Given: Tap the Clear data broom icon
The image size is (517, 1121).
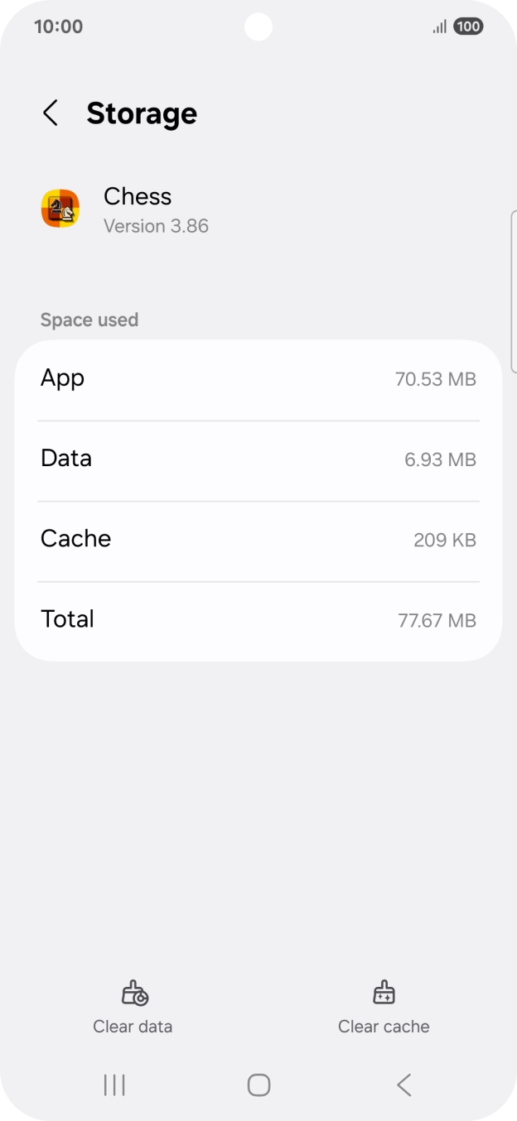Looking at the screenshot, I should [x=133, y=992].
